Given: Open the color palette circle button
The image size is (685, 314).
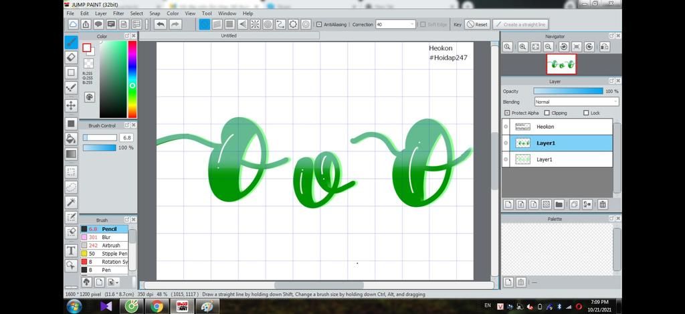Looking at the screenshot, I should [90, 97].
